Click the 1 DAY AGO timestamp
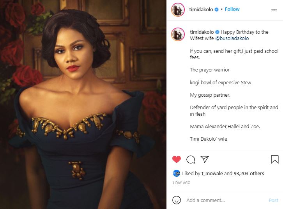Viewport: 283px width, 209px height. pos(181,183)
